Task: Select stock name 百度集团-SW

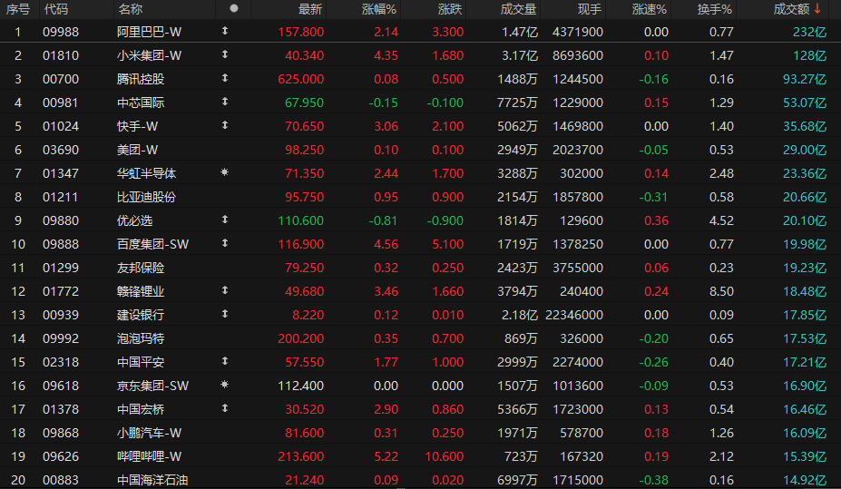Action: click(152, 245)
